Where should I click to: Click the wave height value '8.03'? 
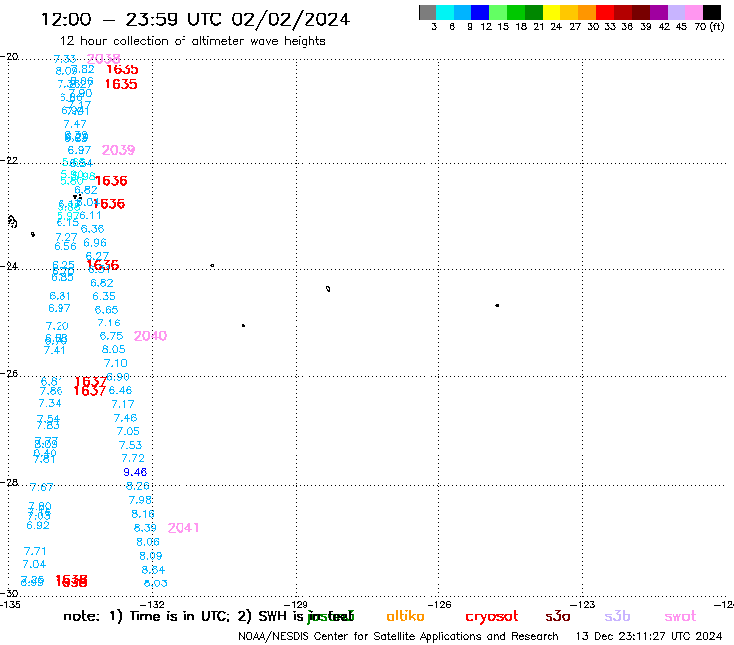[x=155, y=583]
